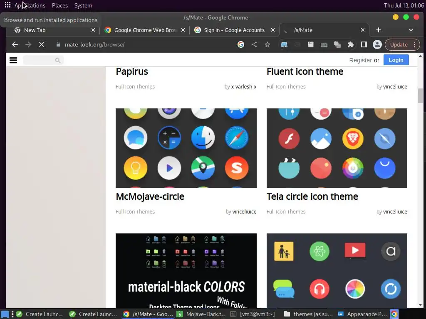This screenshot has height=319, width=426.
Task: Expand the tab search dropdown arrow
Action: click(411, 30)
